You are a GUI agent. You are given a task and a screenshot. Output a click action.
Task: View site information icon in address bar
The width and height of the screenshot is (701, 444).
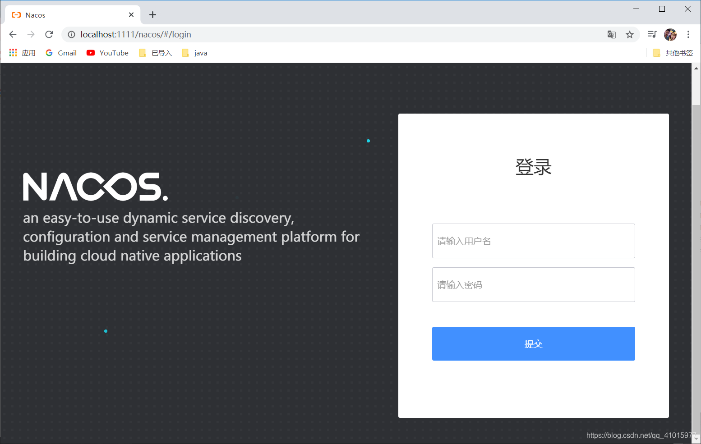[x=71, y=34]
